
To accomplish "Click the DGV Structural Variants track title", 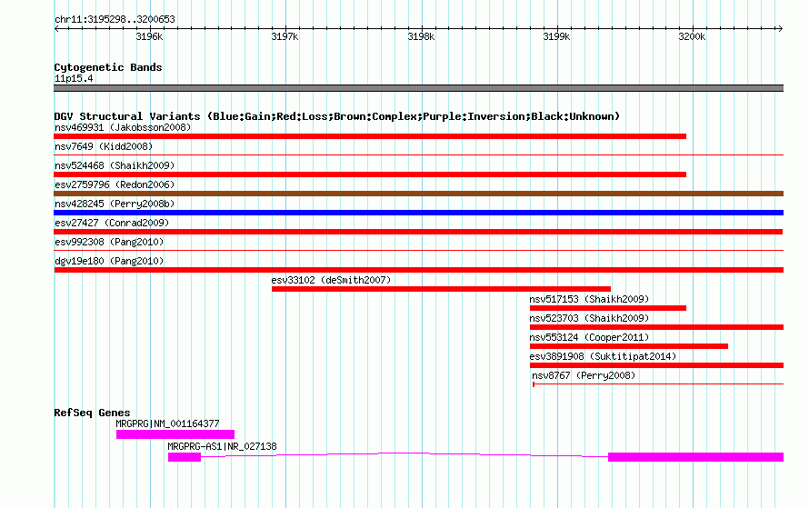I will coord(337,116).
